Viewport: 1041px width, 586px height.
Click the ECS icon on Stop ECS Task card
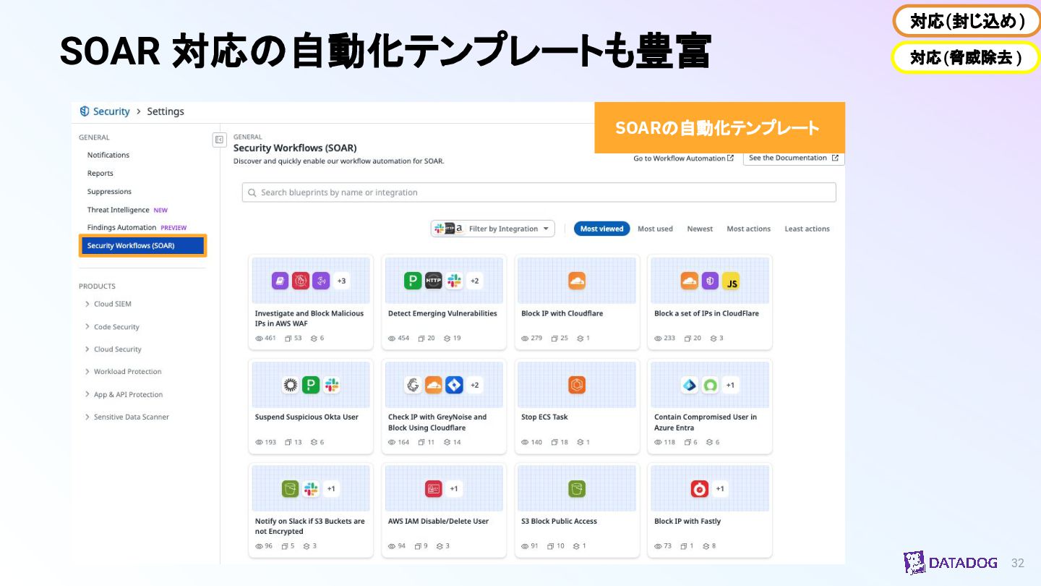point(577,385)
